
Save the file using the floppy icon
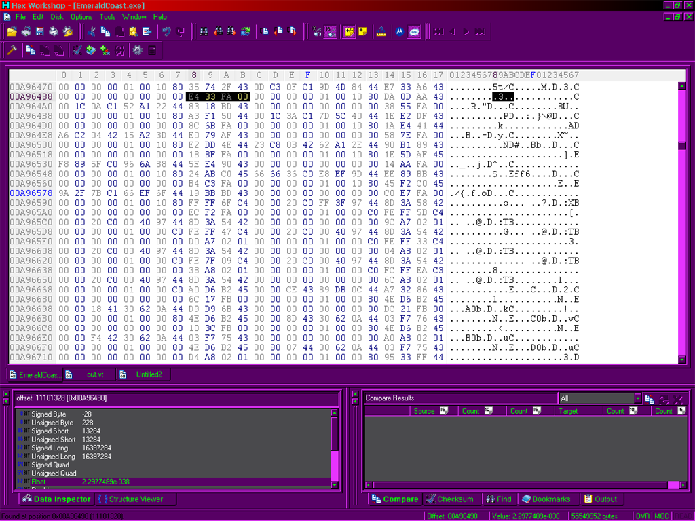[x=40, y=31]
